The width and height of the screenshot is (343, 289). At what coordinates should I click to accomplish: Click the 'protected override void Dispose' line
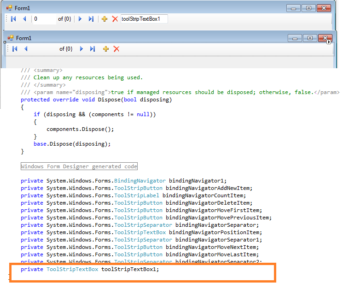[96, 100]
